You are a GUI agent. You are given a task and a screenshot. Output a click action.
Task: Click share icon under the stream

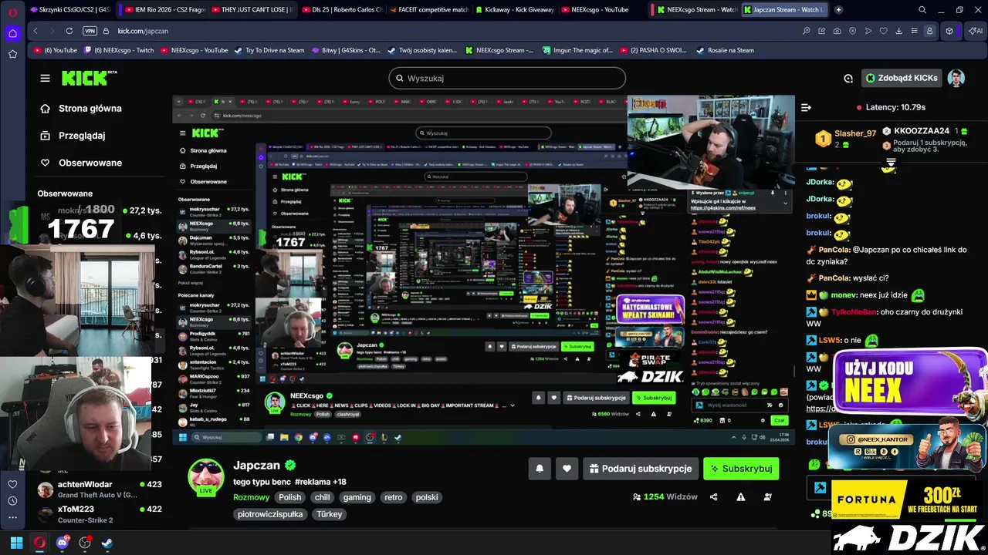(x=713, y=497)
